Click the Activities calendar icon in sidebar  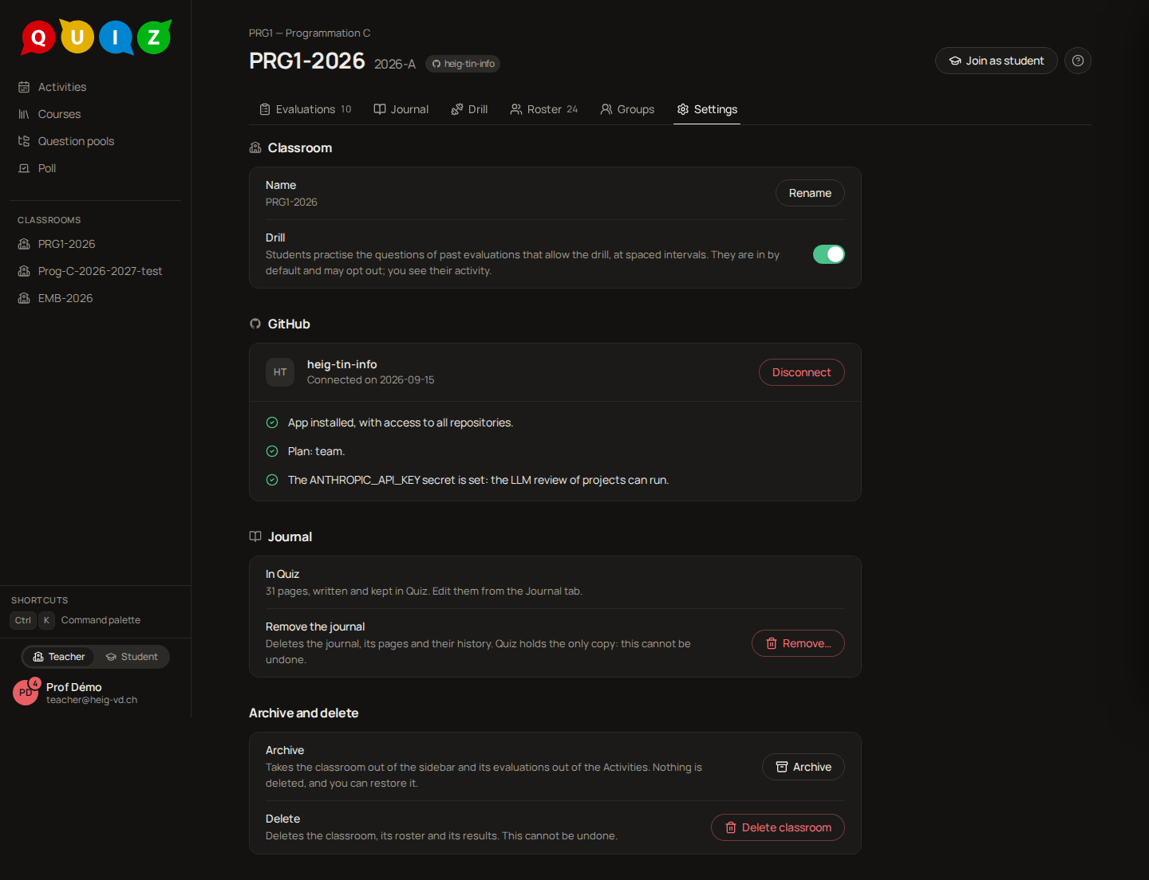pyautogui.click(x=24, y=87)
